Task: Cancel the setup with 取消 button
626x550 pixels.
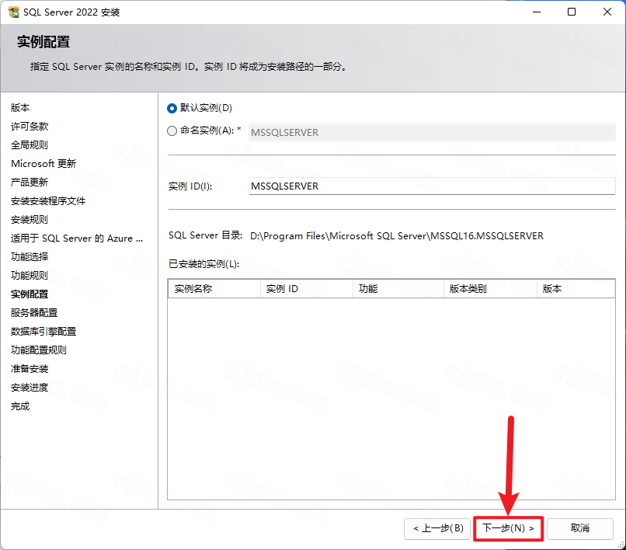Action: click(x=580, y=528)
